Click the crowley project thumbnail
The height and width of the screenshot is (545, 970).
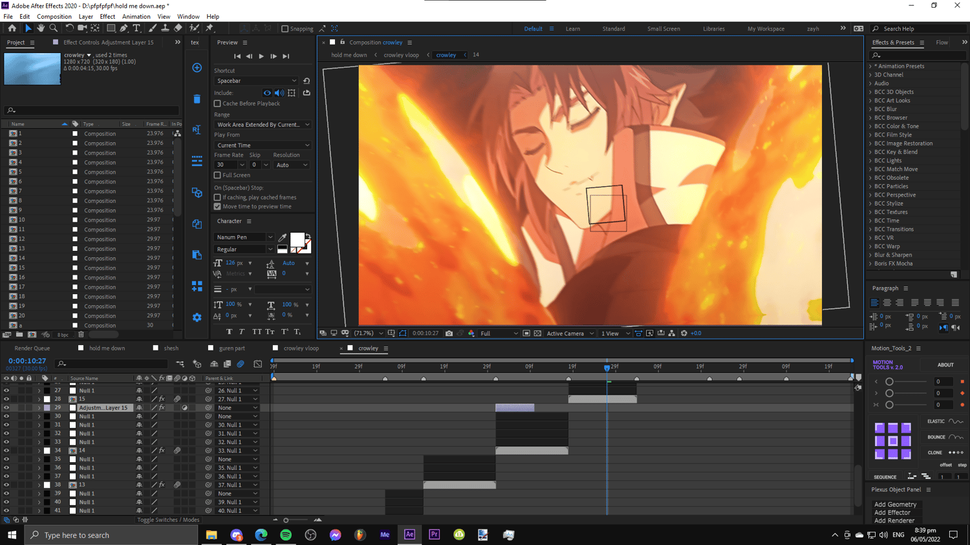pos(32,69)
